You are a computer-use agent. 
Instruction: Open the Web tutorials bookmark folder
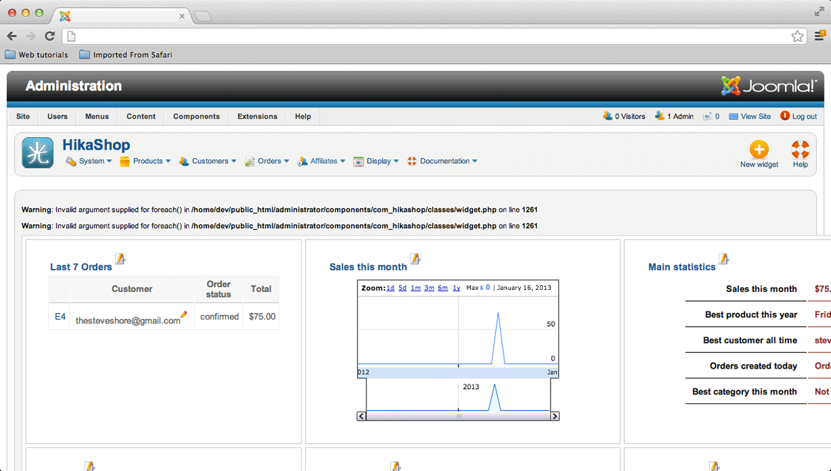pyautogui.click(x=37, y=54)
